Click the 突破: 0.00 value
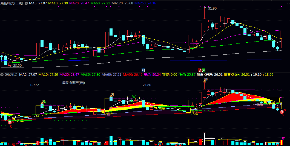This screenshot has height=146, width=290. (x=170, y=75)
